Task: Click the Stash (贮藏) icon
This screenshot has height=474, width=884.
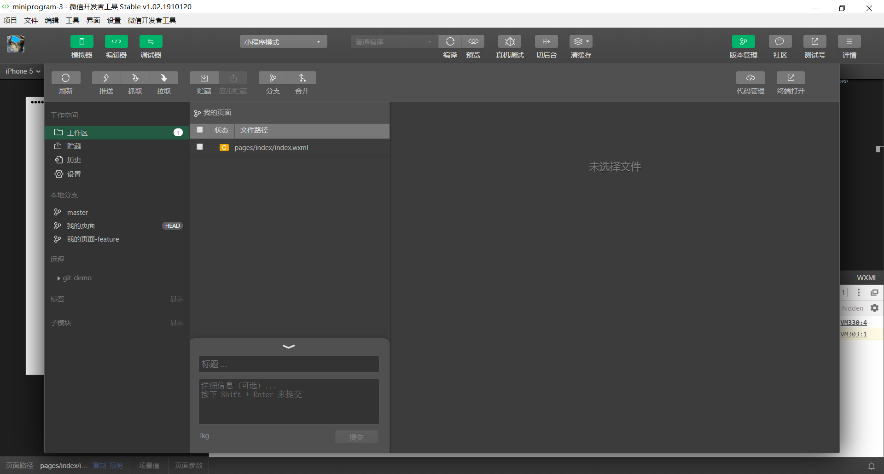Action: (x=204, y=78)
